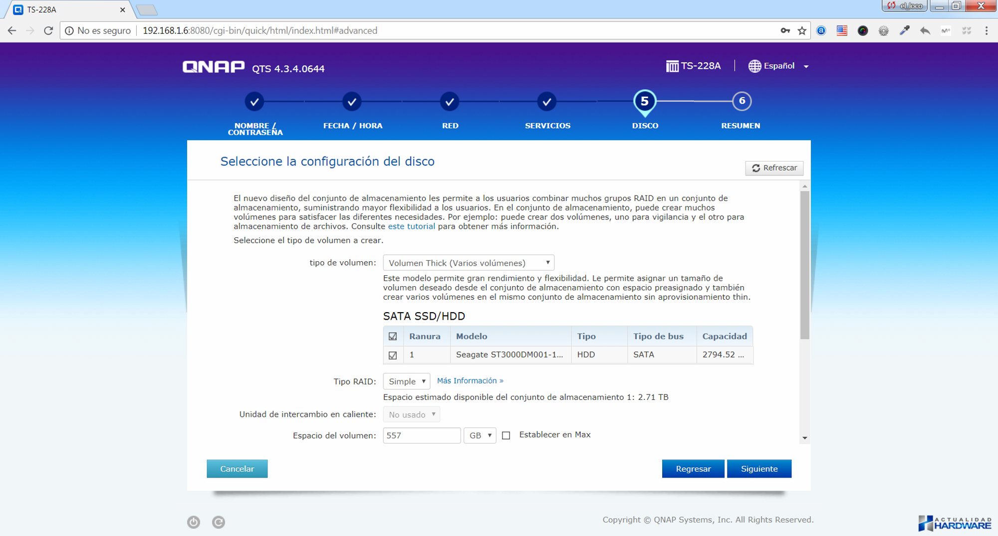Open the Chrome three-dot menu
998x536 pixels.
986,31
